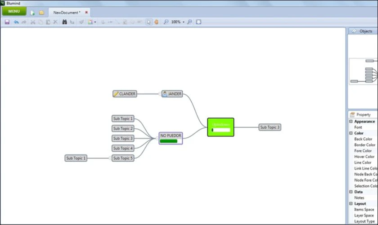Viewport: 378px width, 225px height.
Task: Copy the selected topic
Action: [40, 22]
